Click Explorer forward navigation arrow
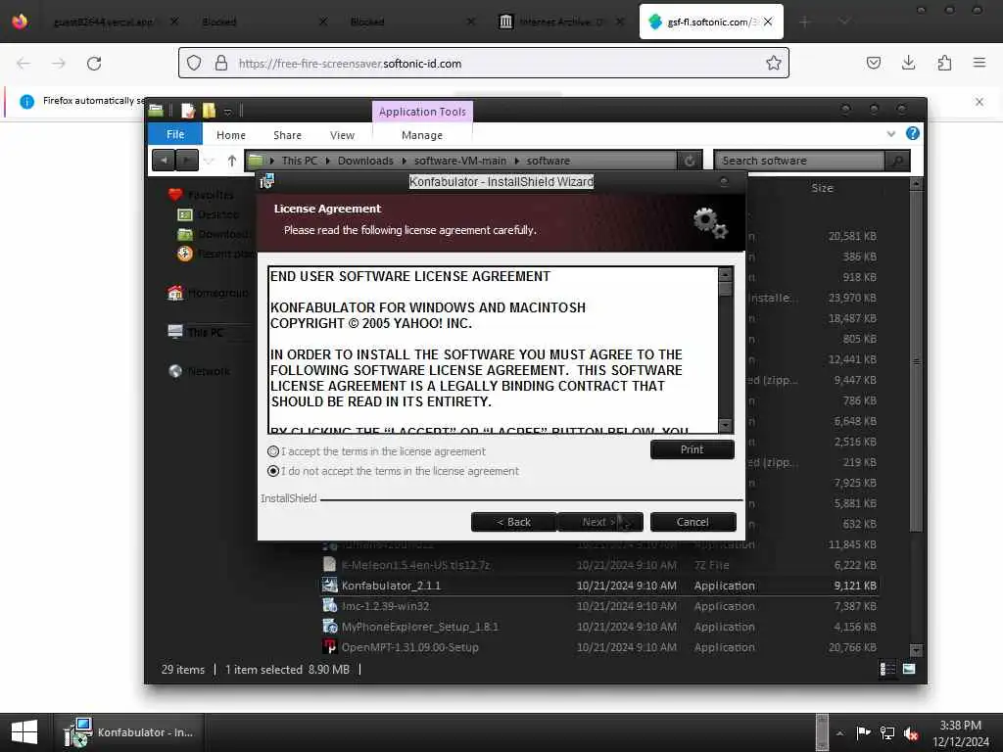The width and height of the screenshot is (1003, 752). click(x=187, y=160)
